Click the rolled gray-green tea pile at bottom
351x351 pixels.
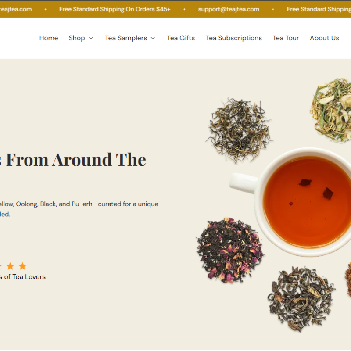click(301, 298)
